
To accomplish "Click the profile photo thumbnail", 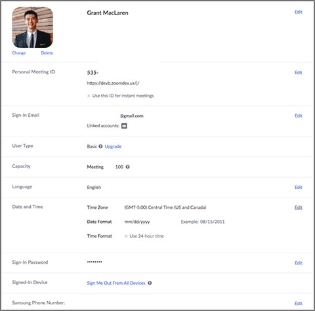I will (x=33, y=28).
